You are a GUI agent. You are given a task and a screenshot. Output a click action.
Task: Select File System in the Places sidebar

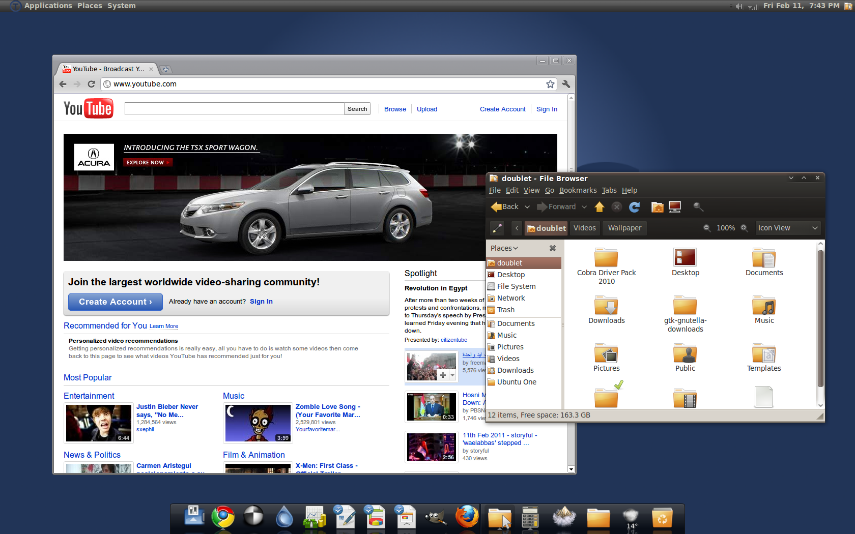[x=524, y=286]
